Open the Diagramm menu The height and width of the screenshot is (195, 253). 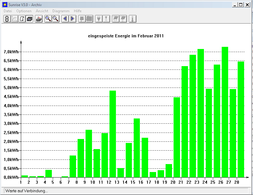(x=61, y=11)
